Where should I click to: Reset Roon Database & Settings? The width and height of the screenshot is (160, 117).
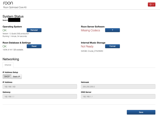34,46
